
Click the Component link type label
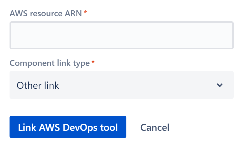(50, 63)
